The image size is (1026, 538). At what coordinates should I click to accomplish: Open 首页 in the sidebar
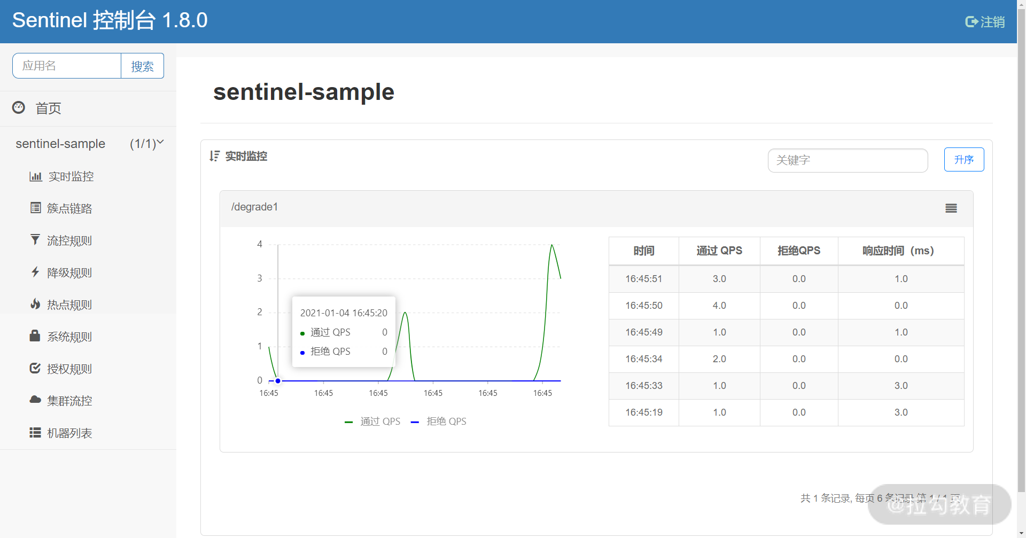tap(48, 108)
